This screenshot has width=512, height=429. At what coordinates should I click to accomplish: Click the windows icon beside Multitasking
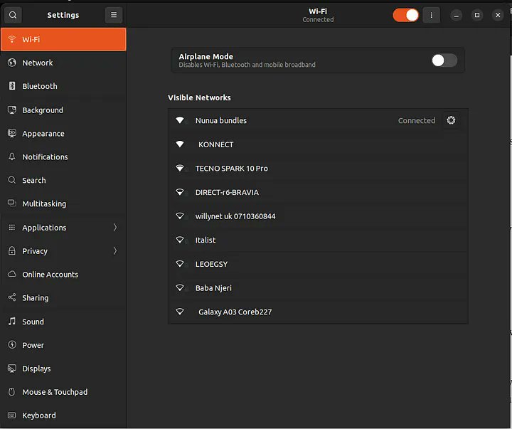[12, 203]
